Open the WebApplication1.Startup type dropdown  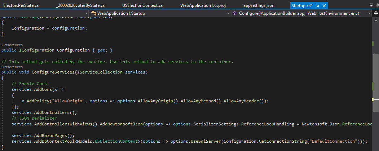(x=228, y=14)
